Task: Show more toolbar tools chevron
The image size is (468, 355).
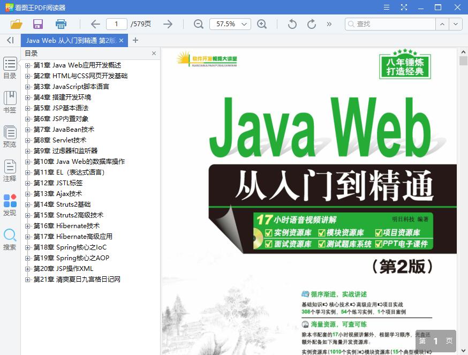Action: coord(329,24)
